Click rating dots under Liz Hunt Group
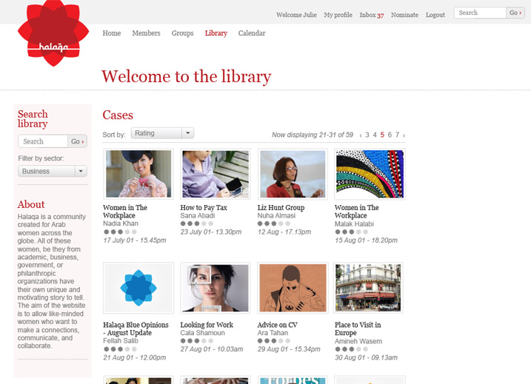 click(x=274, y=223)
